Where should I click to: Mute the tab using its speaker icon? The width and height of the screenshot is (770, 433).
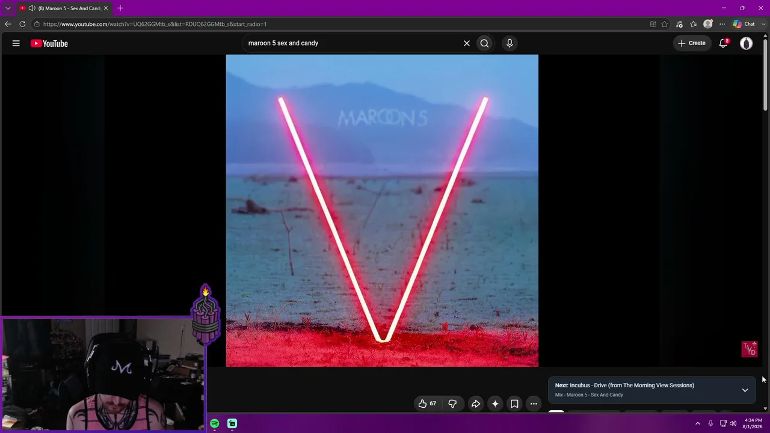tap(32, 8)
